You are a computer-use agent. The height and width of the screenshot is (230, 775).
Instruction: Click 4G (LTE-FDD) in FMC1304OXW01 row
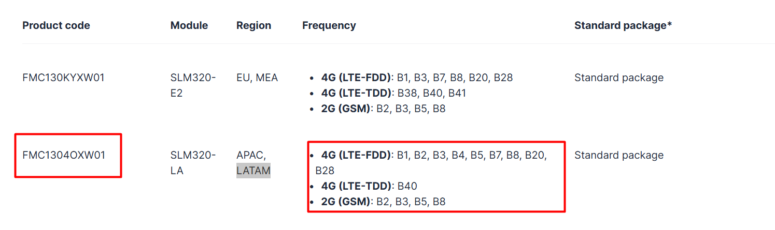[356, 155]
